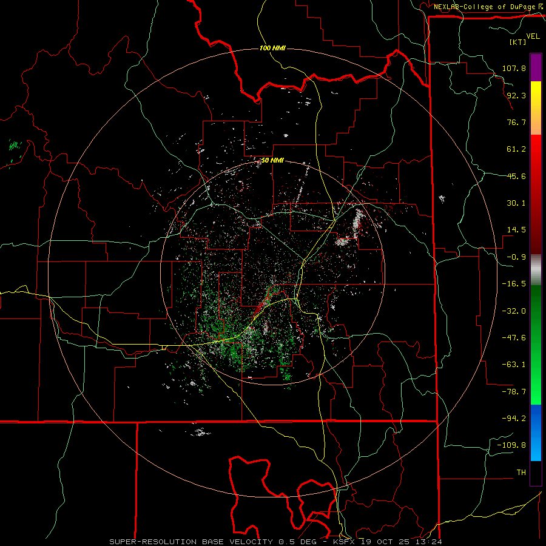Viewport: 546px width, 546px height.
Task: Click the -109.8 velocity scale value
Action: click(x=511, y=445)
